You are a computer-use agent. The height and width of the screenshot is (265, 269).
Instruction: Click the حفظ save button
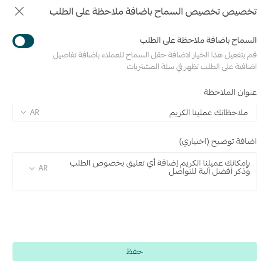pos(135,252)
